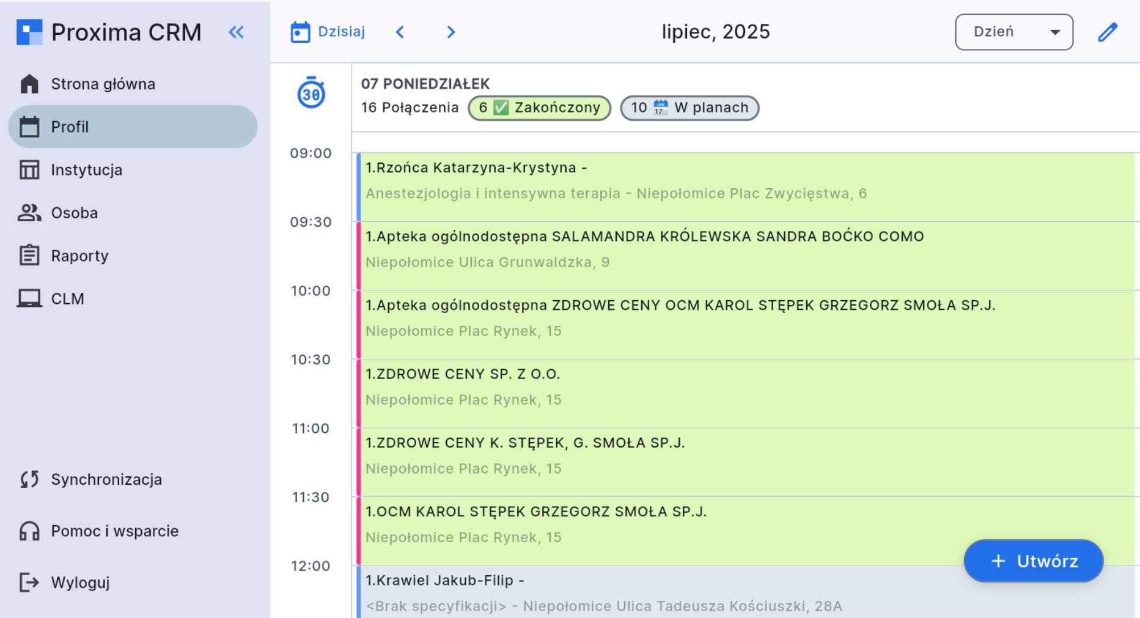Open the CLM section
Screen dimensions: 1140x618
[67, 299]
